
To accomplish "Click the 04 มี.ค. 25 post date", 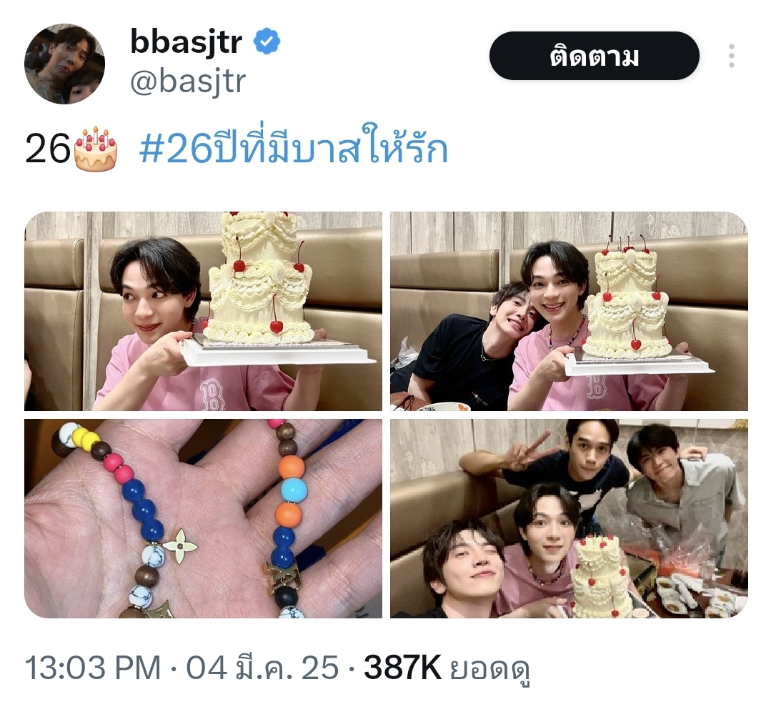I will pyautogui.click(x=262, y=668).
